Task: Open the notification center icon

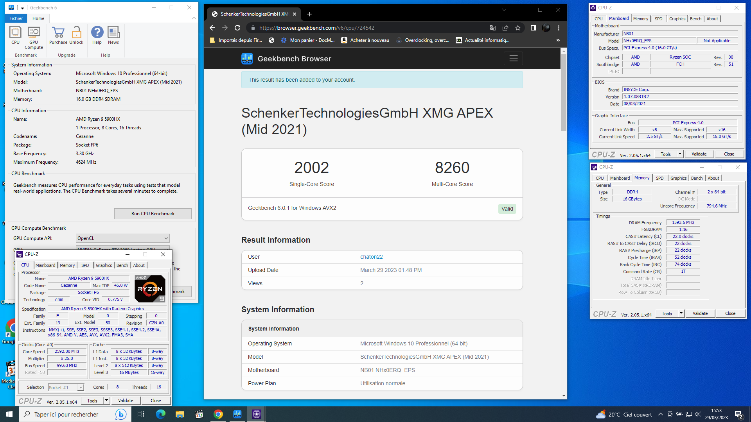Action: tap(739, 415)
